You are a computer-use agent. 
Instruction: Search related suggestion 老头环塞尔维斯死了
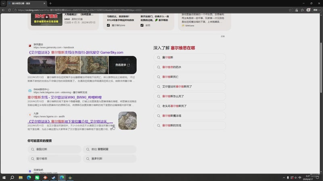[x=189, y=106]
